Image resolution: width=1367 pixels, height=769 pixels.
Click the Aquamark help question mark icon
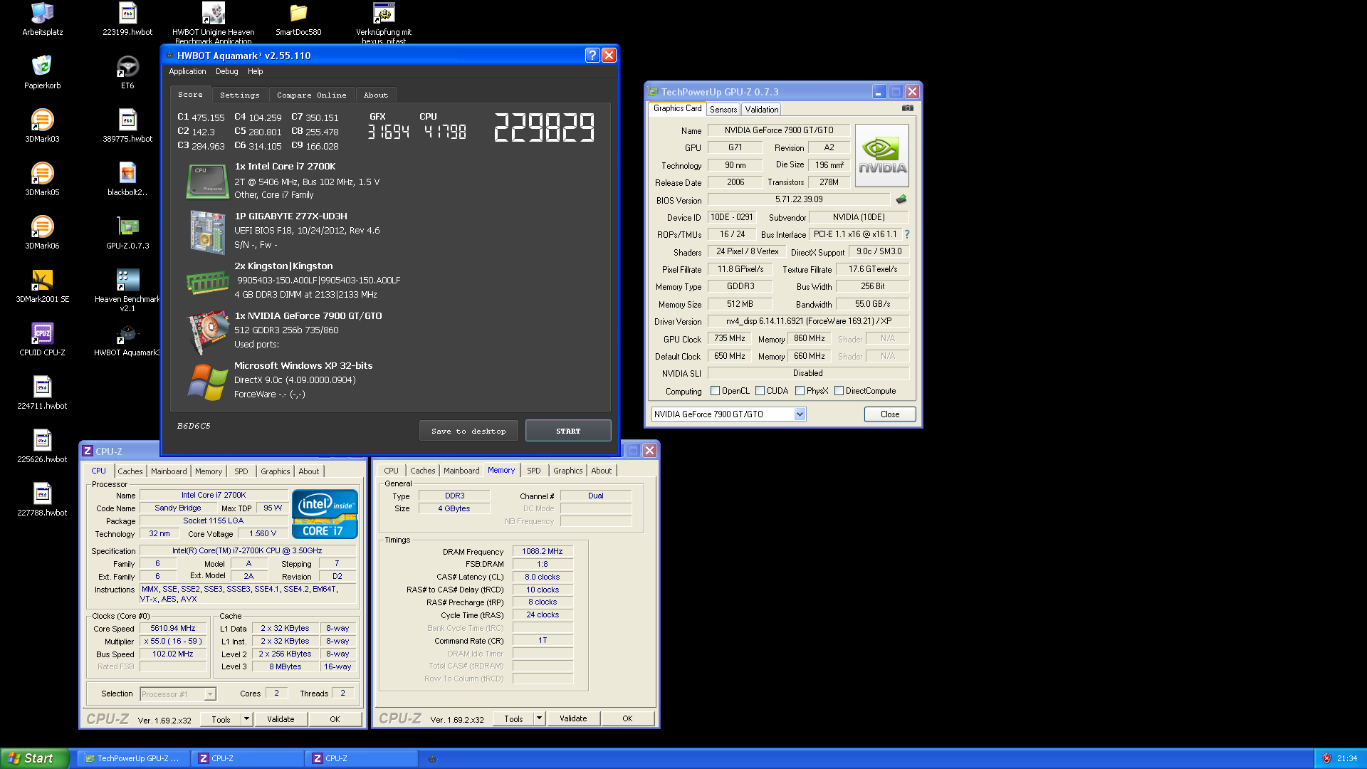[x=592, y=56]
